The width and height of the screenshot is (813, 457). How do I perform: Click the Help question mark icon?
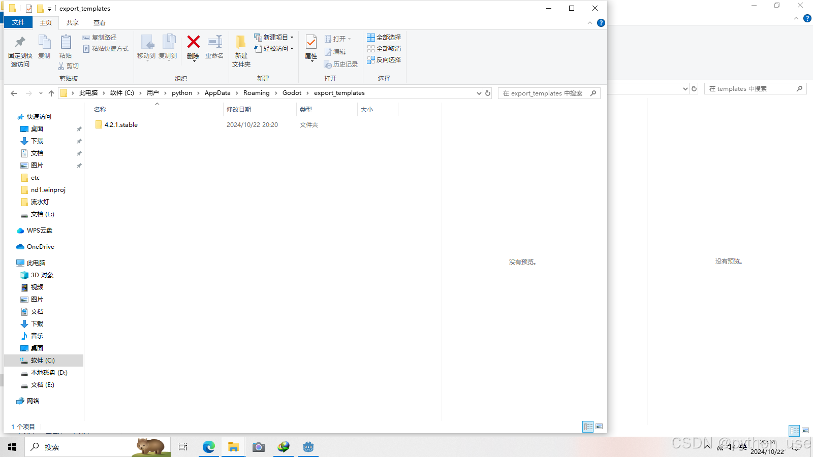pos(601,23)
